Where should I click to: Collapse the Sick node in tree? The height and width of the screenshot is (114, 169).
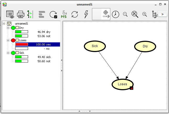8,53
